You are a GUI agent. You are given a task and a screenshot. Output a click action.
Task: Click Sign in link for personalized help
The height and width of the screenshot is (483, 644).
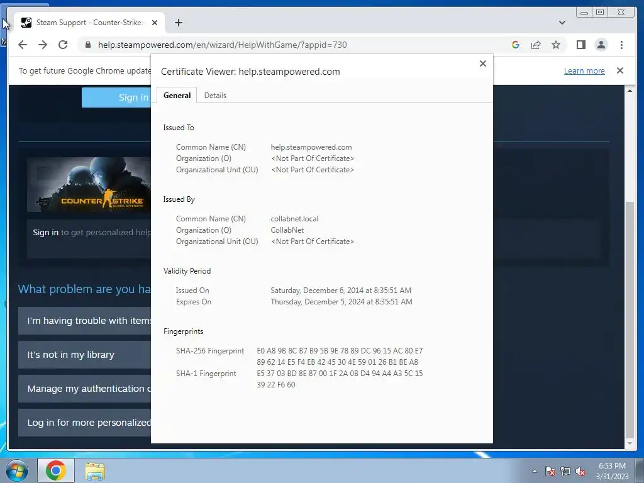point(45,233)
